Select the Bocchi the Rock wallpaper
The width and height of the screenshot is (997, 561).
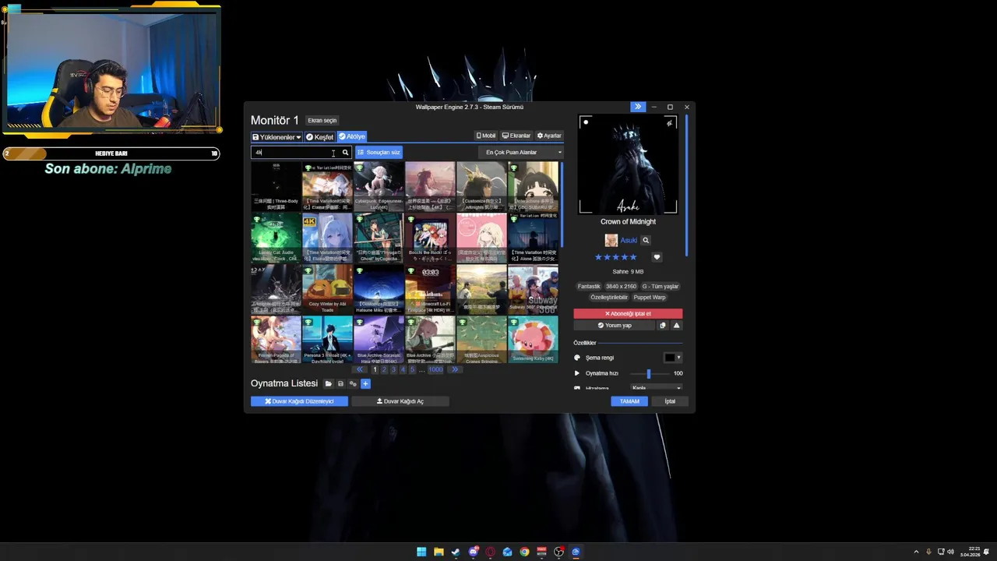(x=430, y=238)
